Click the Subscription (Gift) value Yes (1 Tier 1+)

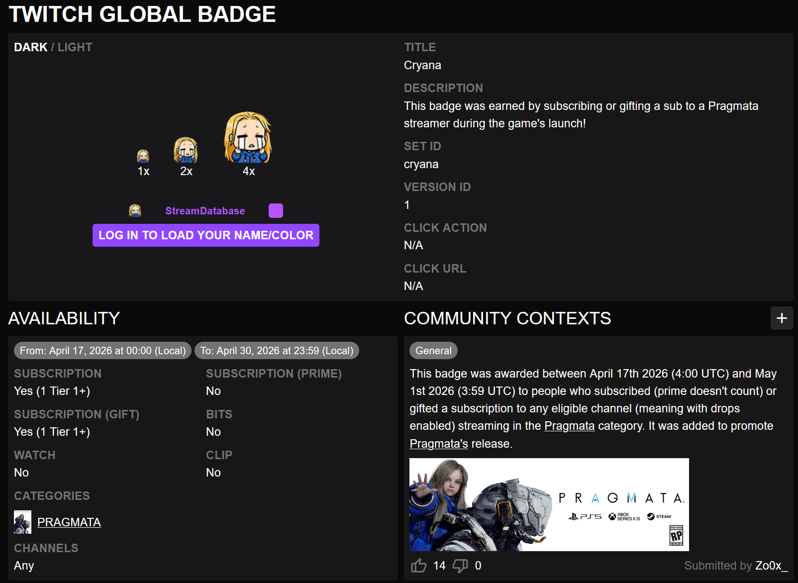[x=52, y=432]
